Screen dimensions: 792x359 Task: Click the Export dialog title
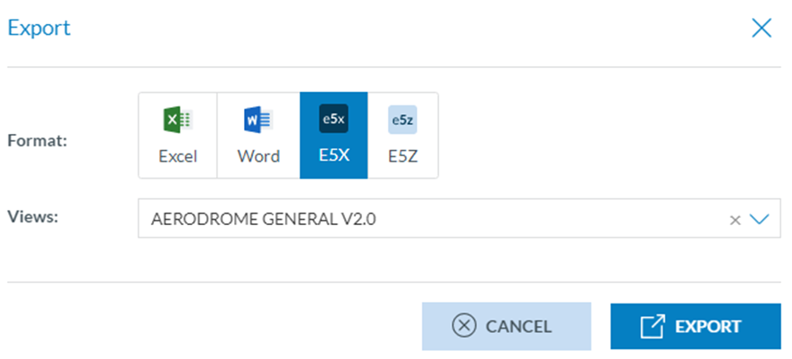[38, 28]
